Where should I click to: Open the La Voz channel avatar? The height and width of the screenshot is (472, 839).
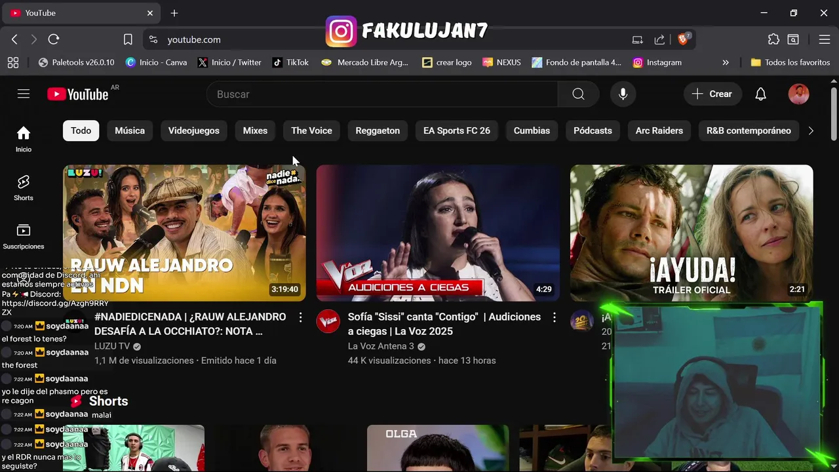point(328,321)
